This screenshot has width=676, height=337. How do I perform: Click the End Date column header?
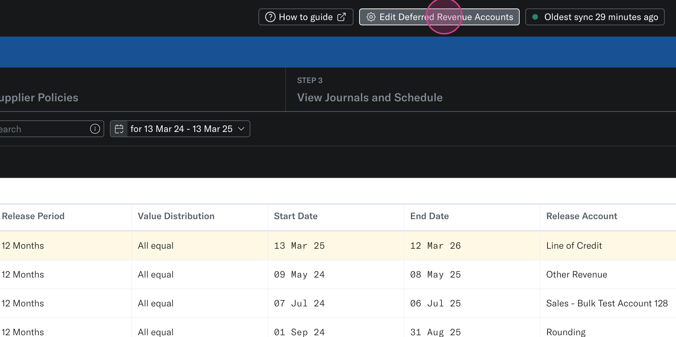(x=429, y=216)
